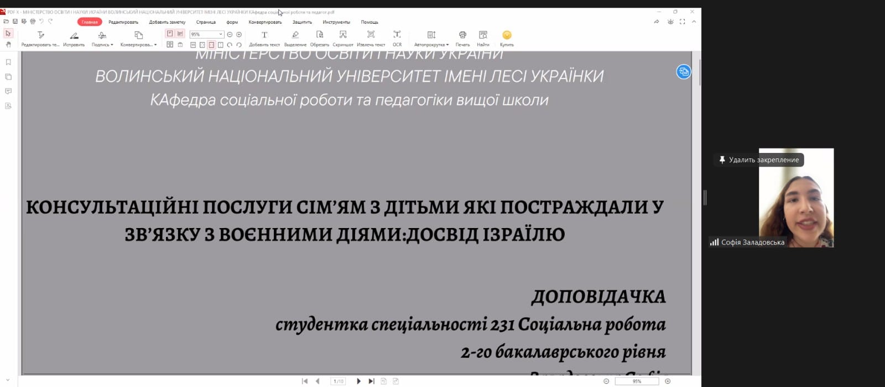Go to next page
Viewport: 885px width, 387px height.
(358, 381)
